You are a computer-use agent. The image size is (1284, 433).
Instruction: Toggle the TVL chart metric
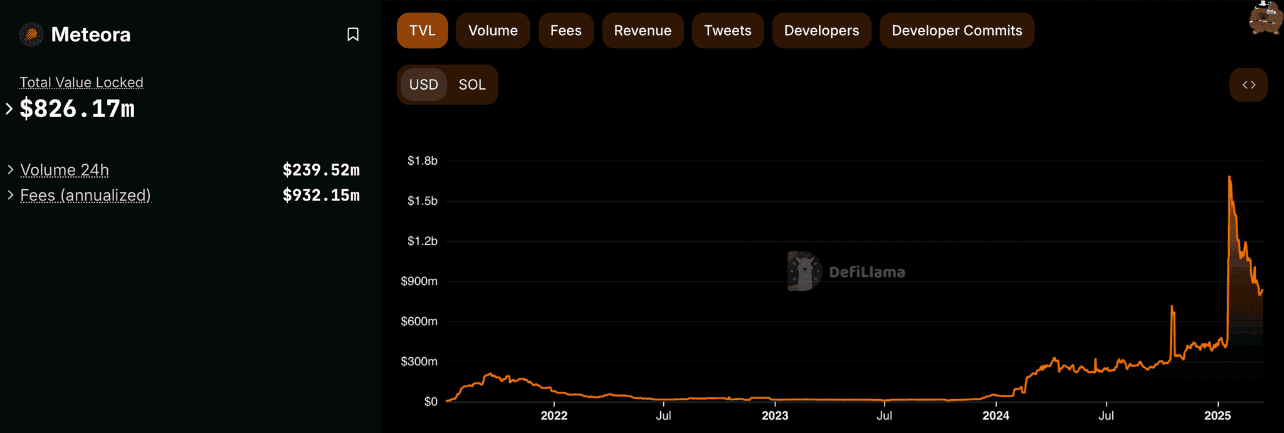click(423, 31)
